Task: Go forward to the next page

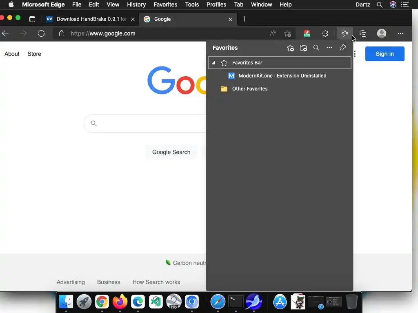Action: click(x=23, y=33)
